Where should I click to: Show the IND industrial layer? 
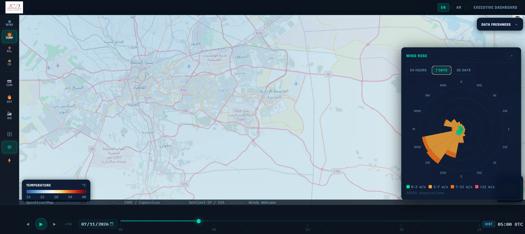click(x=9, y=115)
